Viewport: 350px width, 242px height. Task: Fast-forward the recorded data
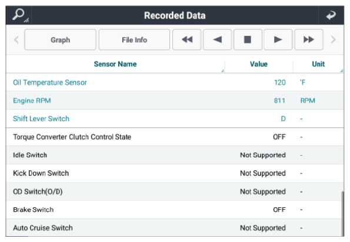(x=309, y=39)
